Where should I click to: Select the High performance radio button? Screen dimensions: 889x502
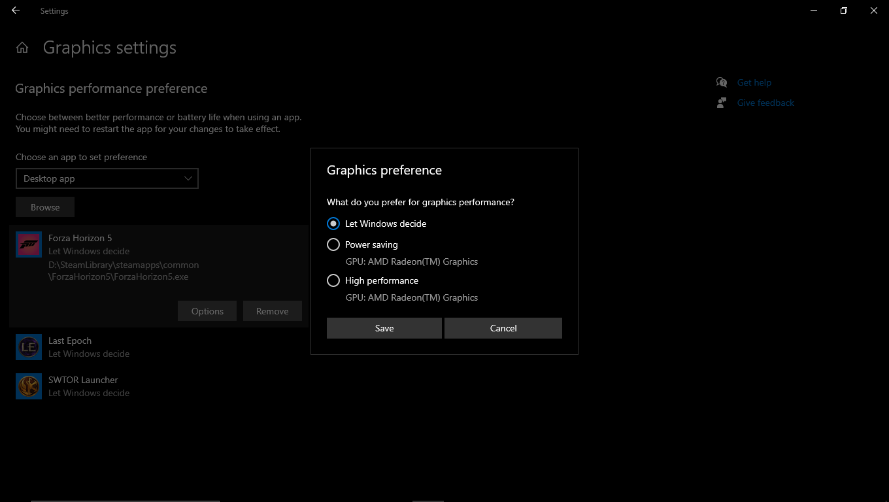pos(333,280)
